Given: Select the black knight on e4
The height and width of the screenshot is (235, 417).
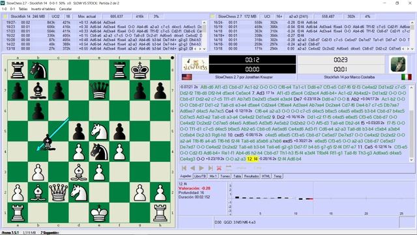Looking at the screenshot, I should 99,152.
